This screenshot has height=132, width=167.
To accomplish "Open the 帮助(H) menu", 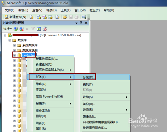I will (x=109, y=10).
